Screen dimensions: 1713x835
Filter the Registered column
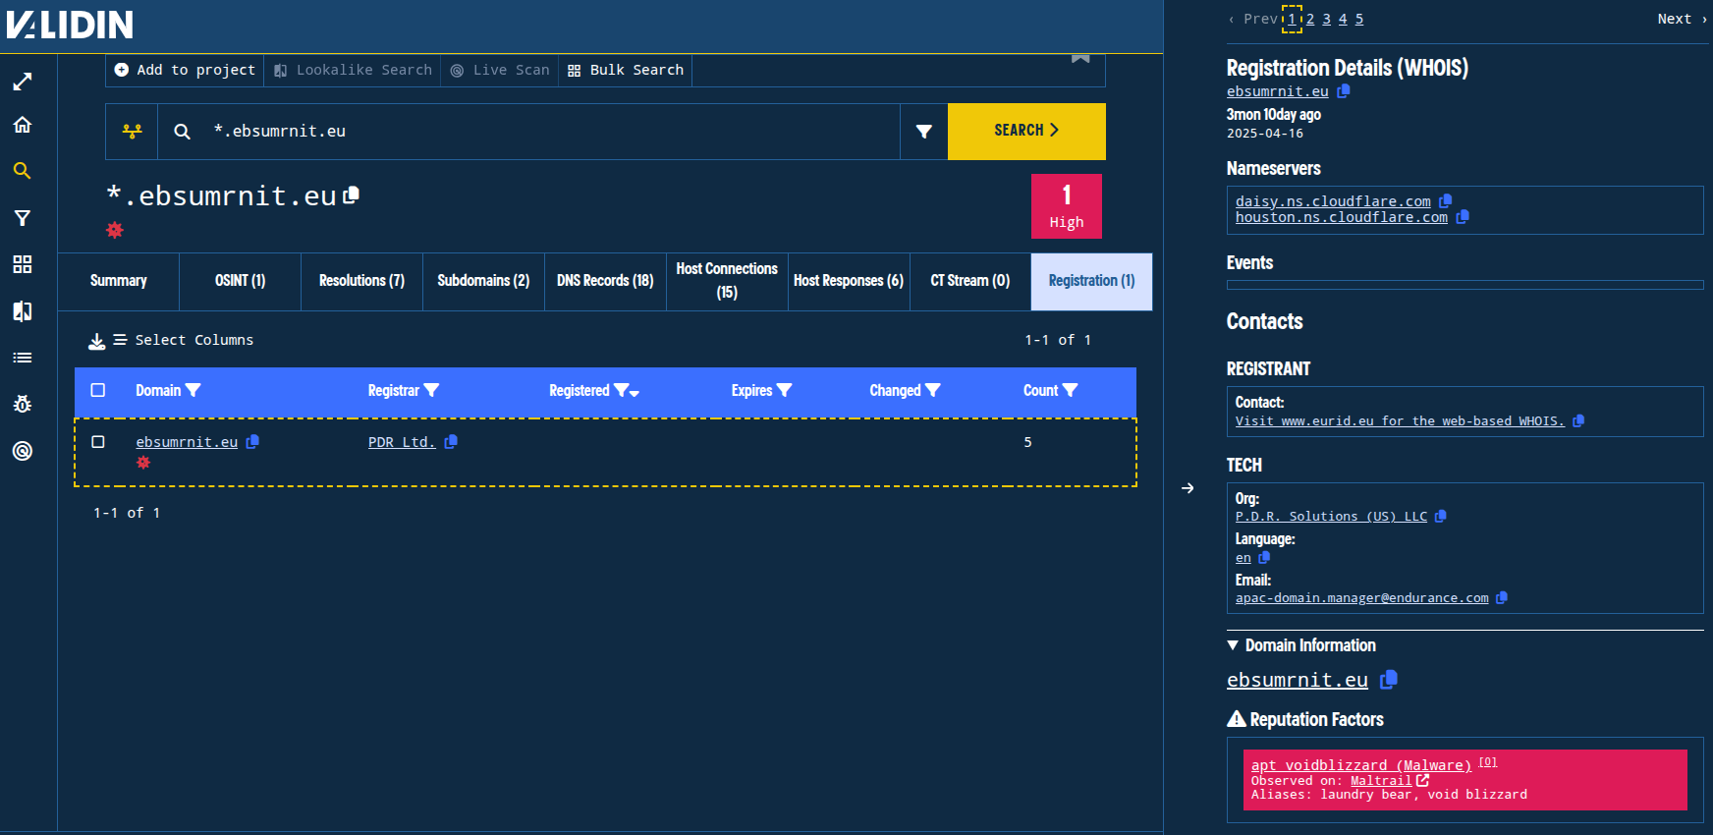621,390
